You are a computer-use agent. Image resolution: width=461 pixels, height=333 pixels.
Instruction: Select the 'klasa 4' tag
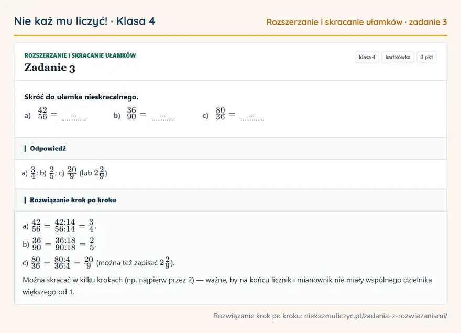point(367,57)
